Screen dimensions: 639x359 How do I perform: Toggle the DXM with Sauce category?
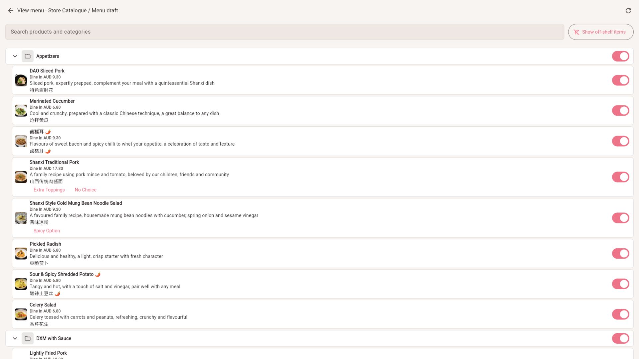pyautogui.click(x=620, y=338)
